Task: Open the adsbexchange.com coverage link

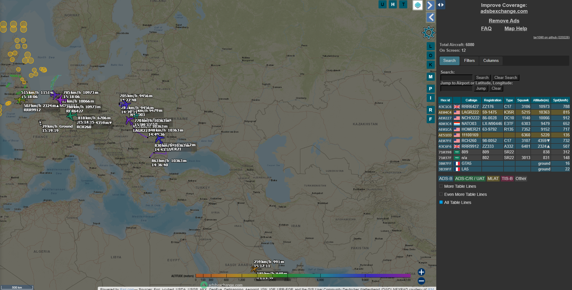Action: [x=504, y=11]
